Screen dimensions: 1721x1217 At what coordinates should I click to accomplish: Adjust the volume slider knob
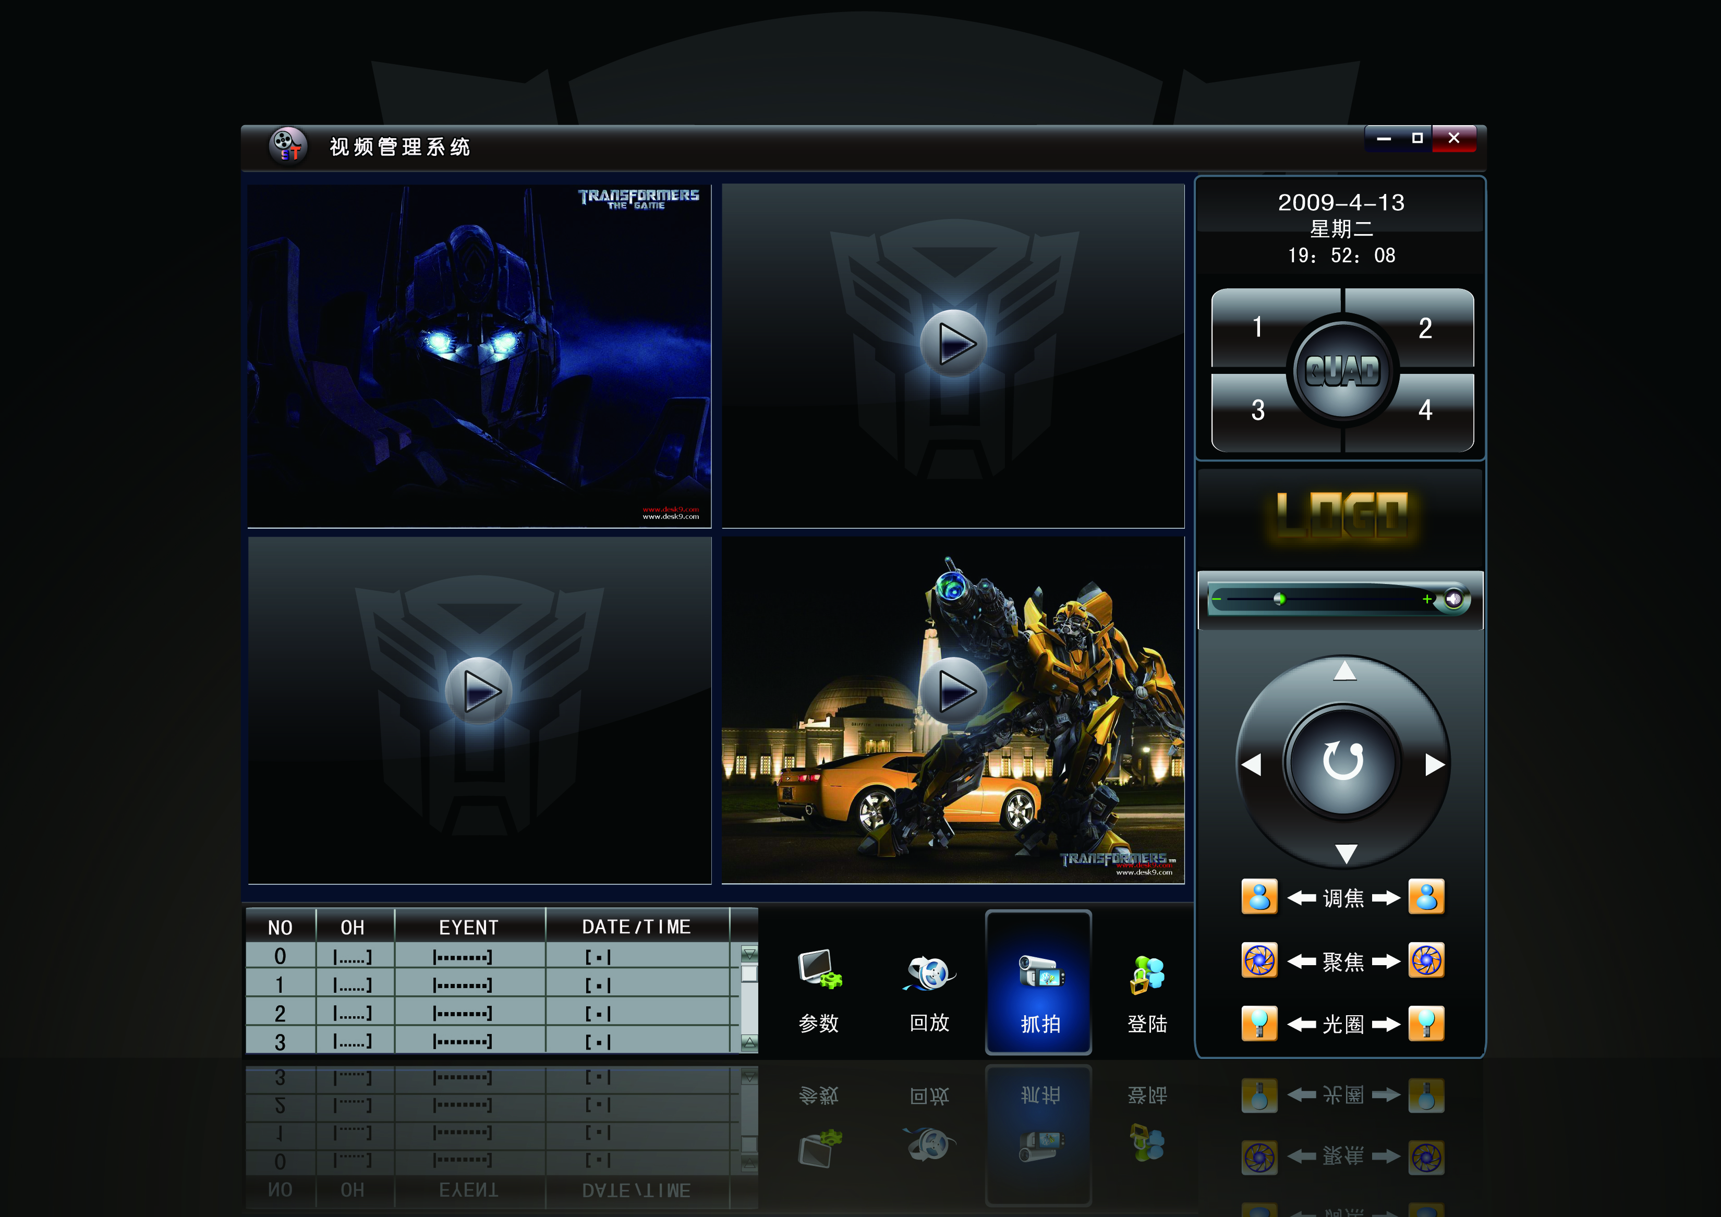pyautogui.click(x=1279, y=599)
